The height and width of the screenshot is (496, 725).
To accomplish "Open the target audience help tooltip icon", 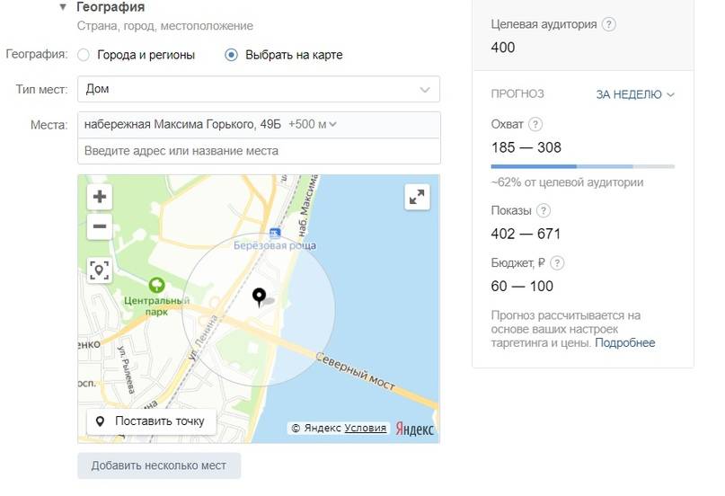I will [609, 24].
